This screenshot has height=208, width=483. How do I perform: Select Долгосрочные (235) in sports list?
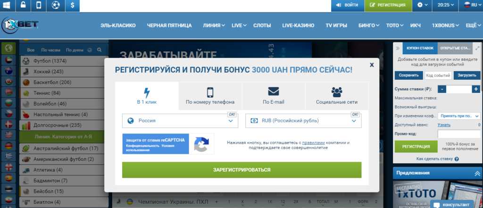(x=63, y=125)
